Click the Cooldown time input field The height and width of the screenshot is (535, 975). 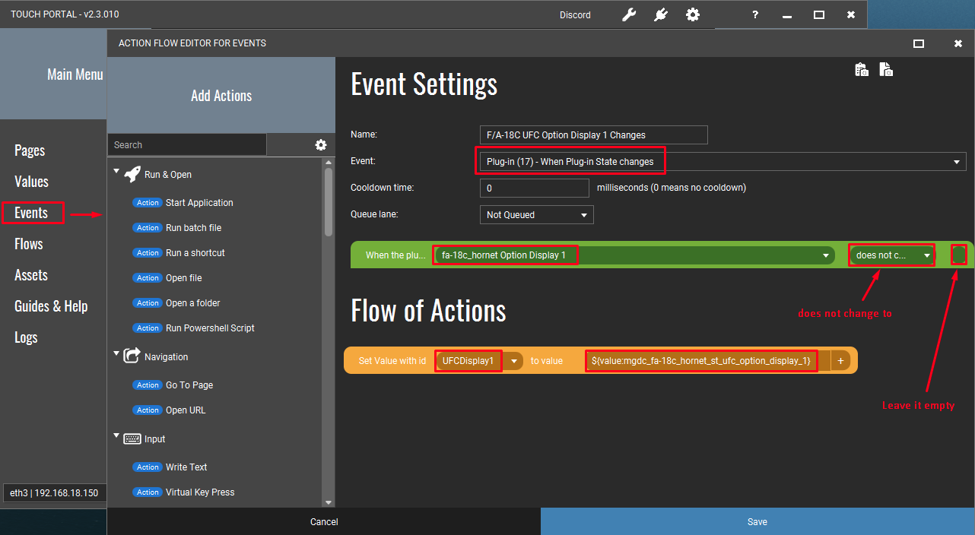click(x=535, y=188)
